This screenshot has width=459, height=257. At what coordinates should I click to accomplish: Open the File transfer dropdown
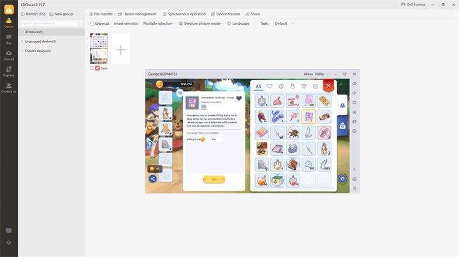(103, 14)
